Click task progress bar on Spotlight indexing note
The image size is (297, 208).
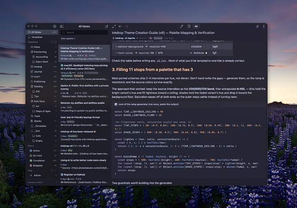coord(73,73)
